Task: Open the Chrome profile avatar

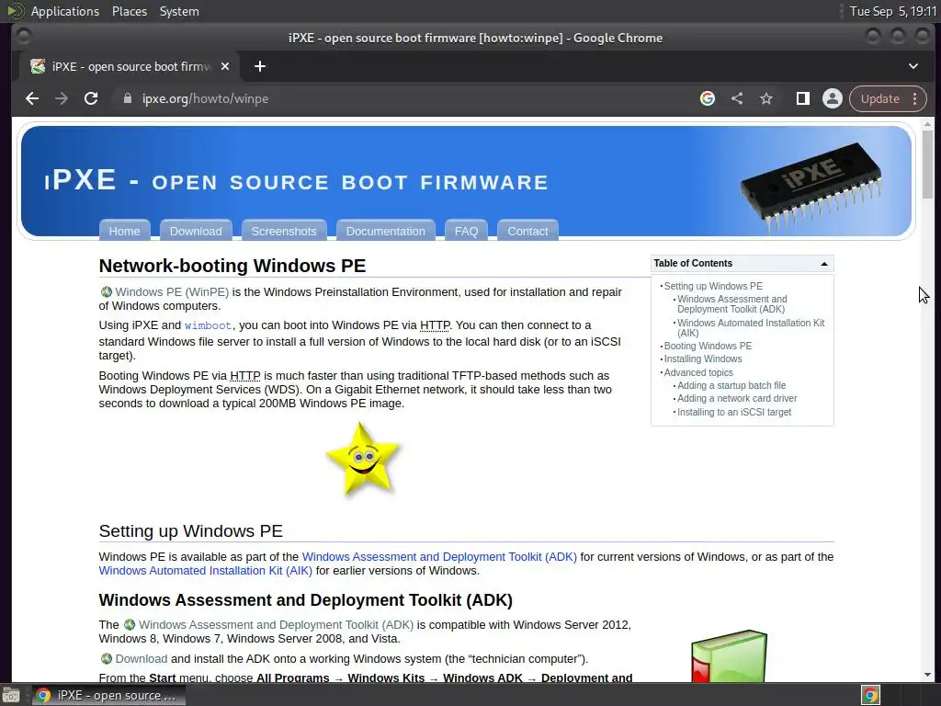Action: point(833,98)
